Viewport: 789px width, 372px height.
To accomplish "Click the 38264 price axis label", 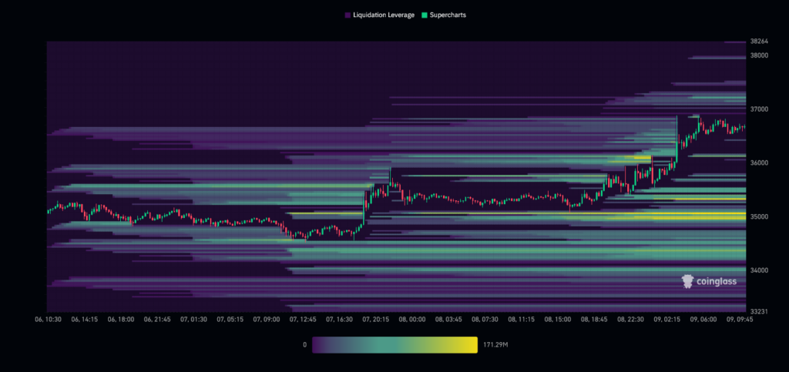I will (x=758, y=42).
